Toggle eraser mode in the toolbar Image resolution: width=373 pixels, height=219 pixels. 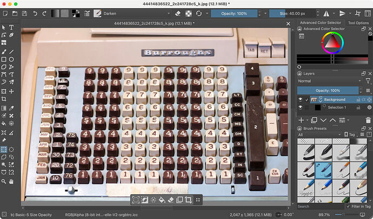pyautogui.click(x=178, y=13)
